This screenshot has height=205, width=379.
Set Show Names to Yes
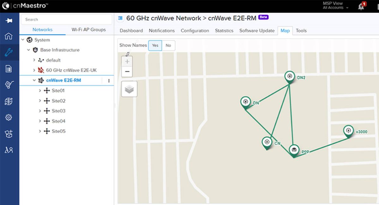pos(155,45)
